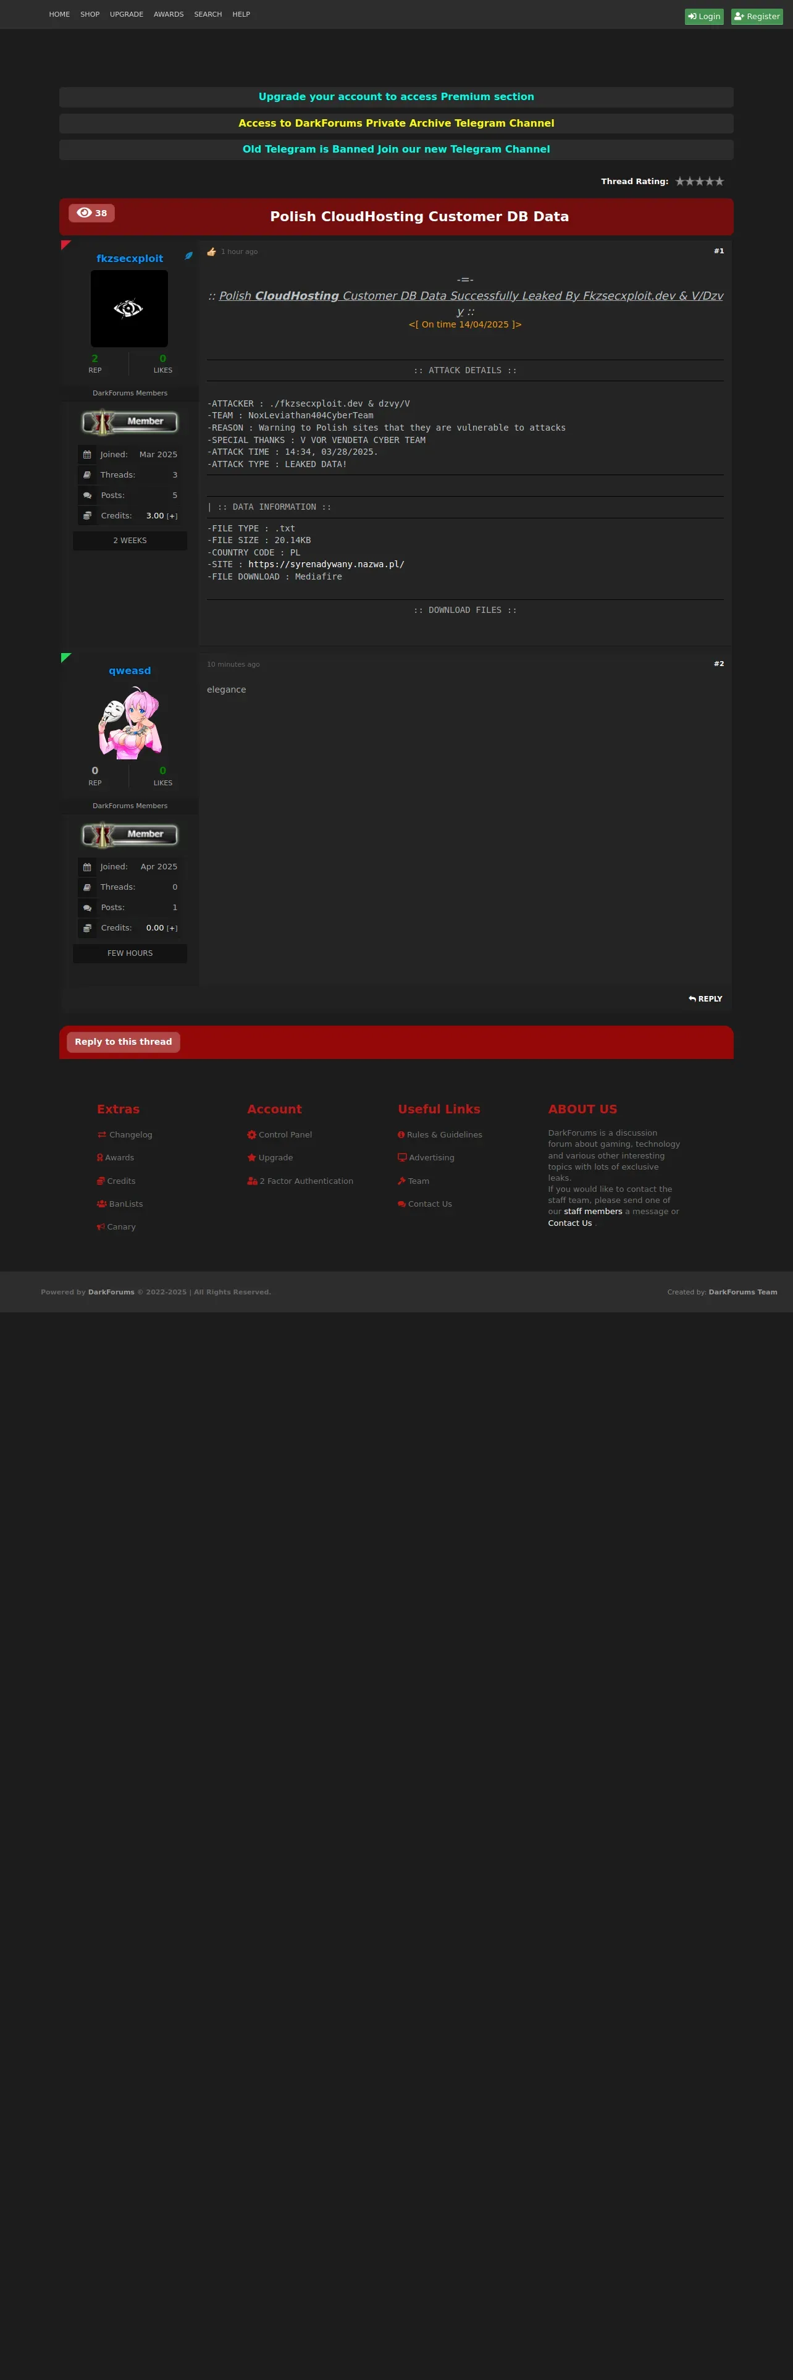Viewport: 793px width, 2380px height.
Task: Open qweasd's profile name link
Action: pos(129,671)
